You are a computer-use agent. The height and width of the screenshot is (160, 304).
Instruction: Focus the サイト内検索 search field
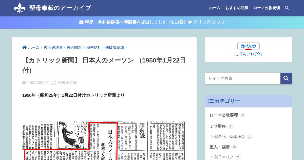243,78
